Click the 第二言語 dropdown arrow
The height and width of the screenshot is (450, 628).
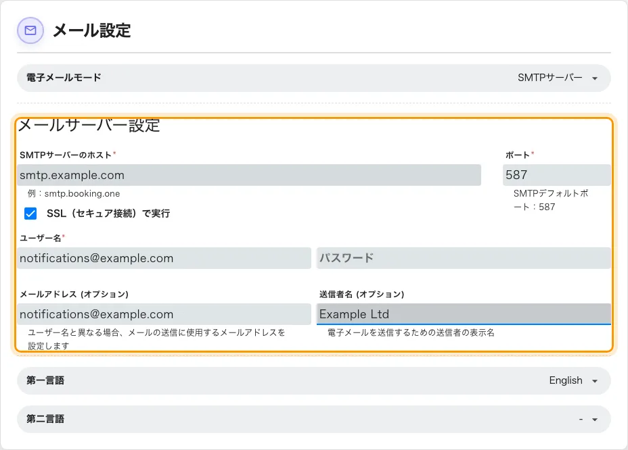595,420
